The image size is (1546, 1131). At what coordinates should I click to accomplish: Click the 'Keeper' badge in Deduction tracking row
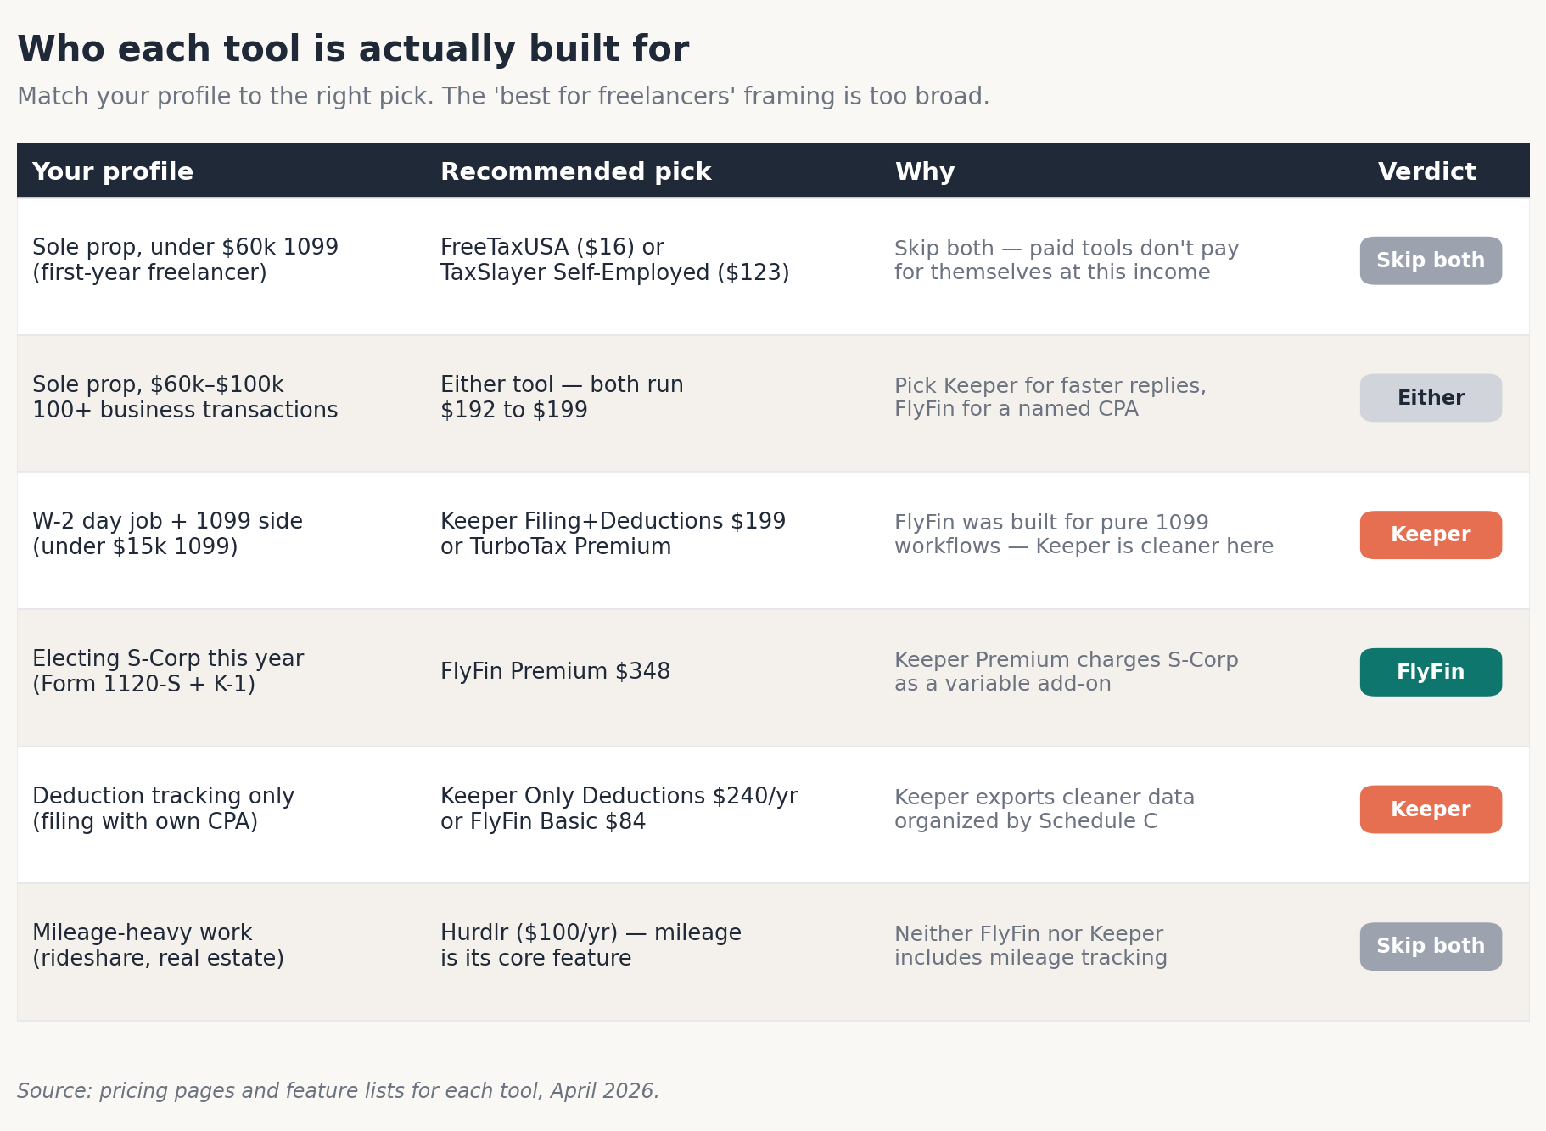pyautogui.click(x=1431, y=809)
